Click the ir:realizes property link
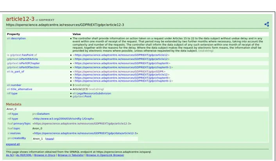This screenshot has width=276, height=161. coord(14,133)
